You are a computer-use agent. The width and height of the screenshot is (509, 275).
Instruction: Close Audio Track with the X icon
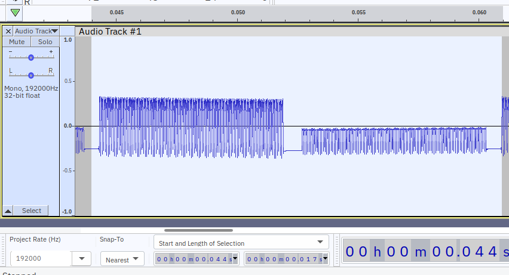8,31
